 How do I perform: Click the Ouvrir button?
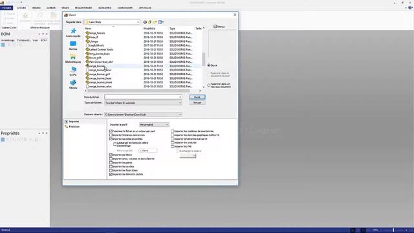coord(197,97)
